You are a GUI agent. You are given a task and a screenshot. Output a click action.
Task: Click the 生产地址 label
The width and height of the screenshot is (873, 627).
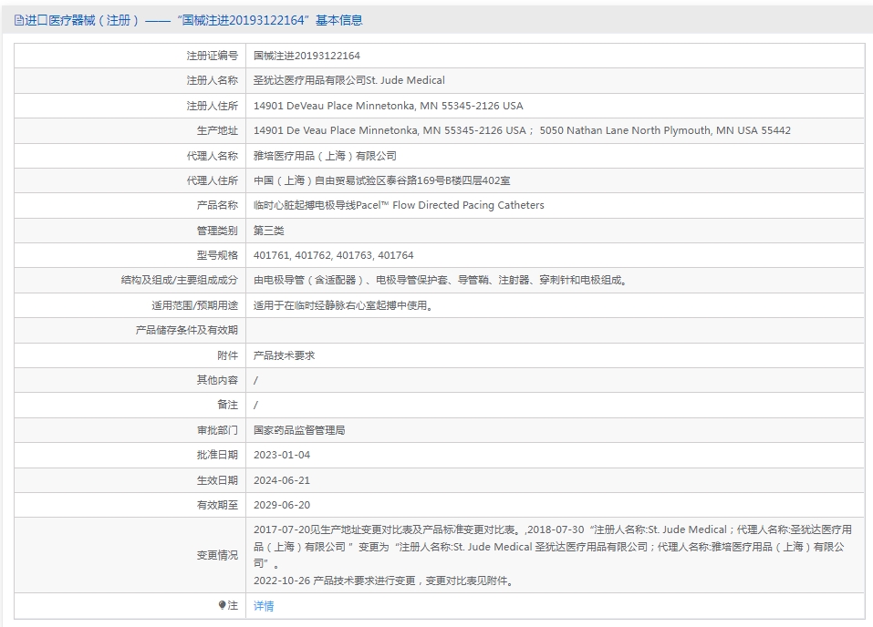217,130
